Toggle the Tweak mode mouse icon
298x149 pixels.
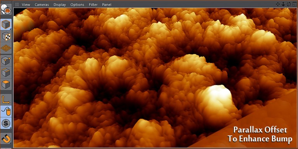[x=6, y=111]
